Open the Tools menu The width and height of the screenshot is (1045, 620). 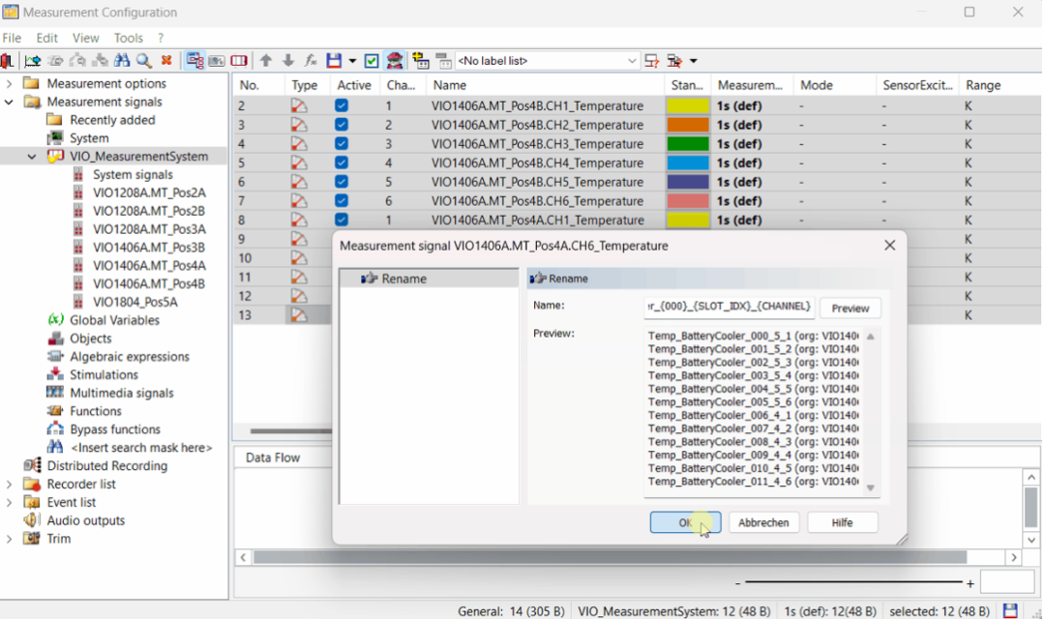coord(128,38)
